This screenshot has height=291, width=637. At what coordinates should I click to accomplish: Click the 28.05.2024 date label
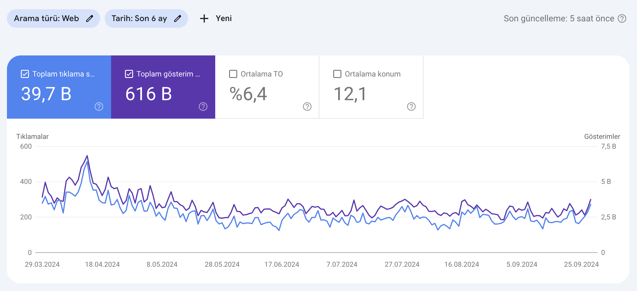[x=222, y=264]
